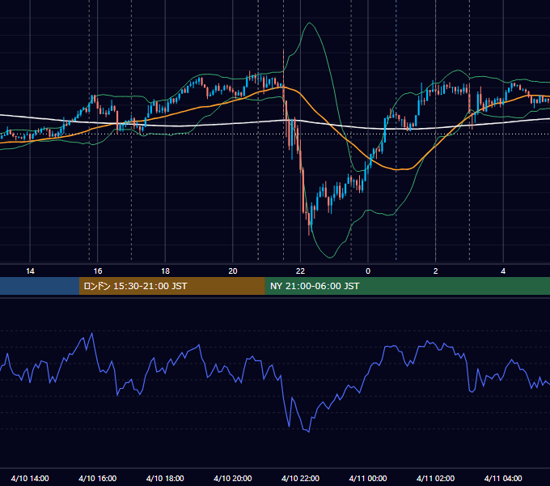Select the NY 21:00-06:00 JST session bar
Viewport: 550px width, 486px height.
coord(407,286)
